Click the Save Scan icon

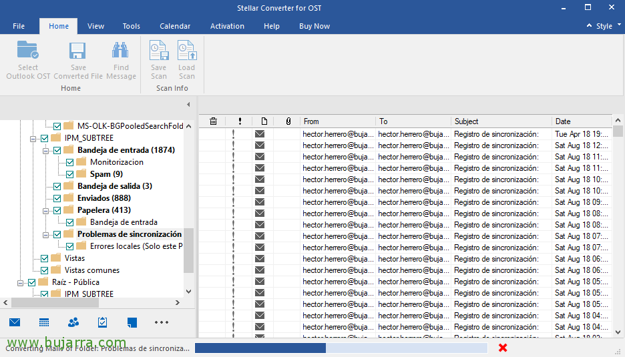point(158,51)
